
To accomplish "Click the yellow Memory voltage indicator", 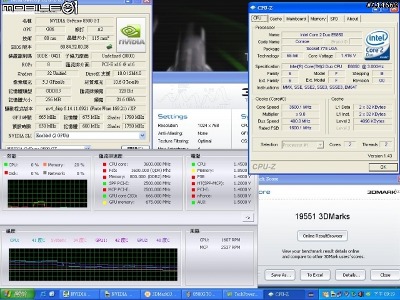I will click(193, 171).
